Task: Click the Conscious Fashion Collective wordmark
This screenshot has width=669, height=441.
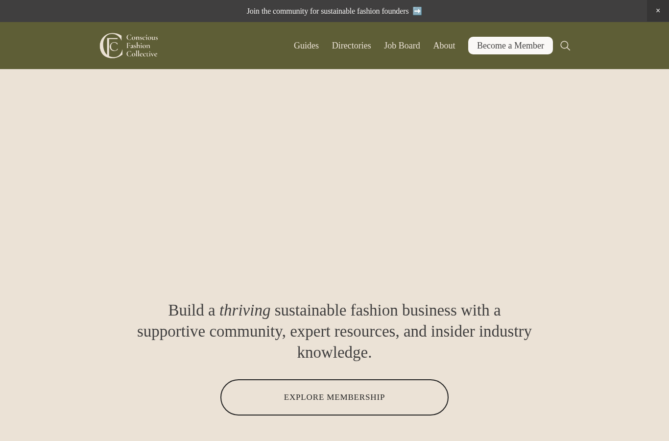Action: tap(142, 46)
